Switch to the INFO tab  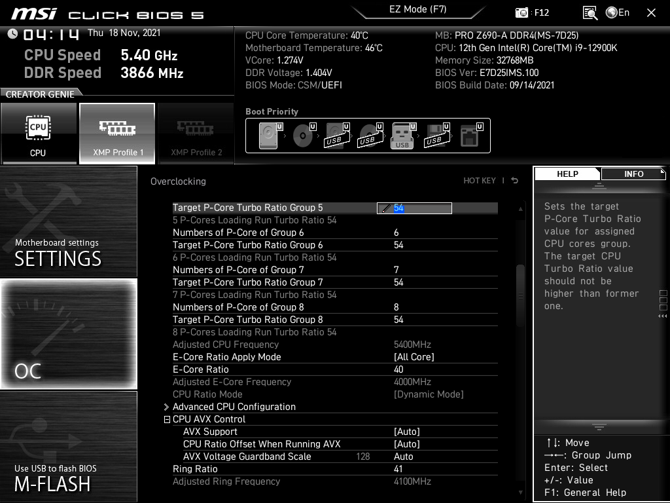tap(633, 174)
